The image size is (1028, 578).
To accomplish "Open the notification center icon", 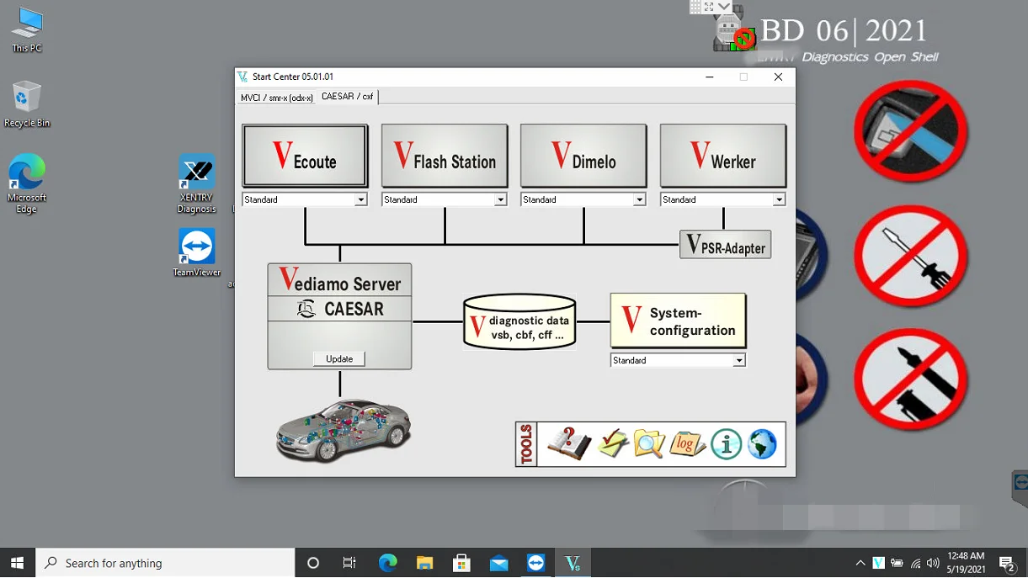I will click(x=1007, y=563).
